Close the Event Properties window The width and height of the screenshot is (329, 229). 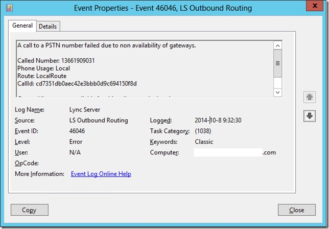click(x=315, y=6)
